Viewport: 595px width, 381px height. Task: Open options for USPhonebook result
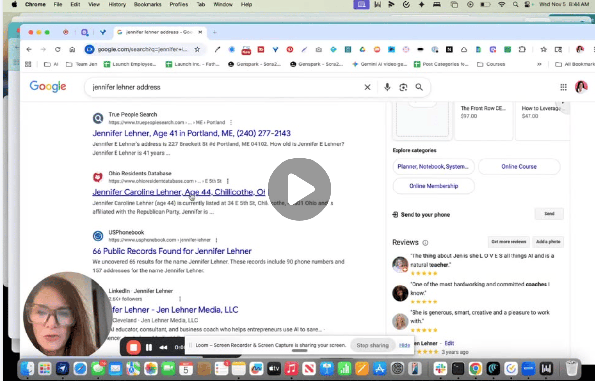pyautogui.click(x=216, y=240)
